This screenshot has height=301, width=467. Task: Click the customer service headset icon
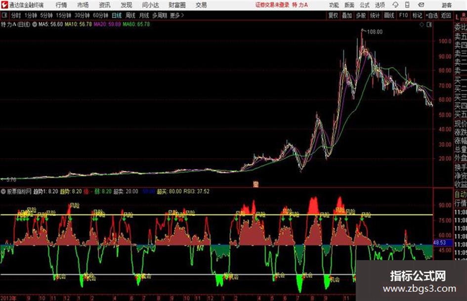[395, 5]
